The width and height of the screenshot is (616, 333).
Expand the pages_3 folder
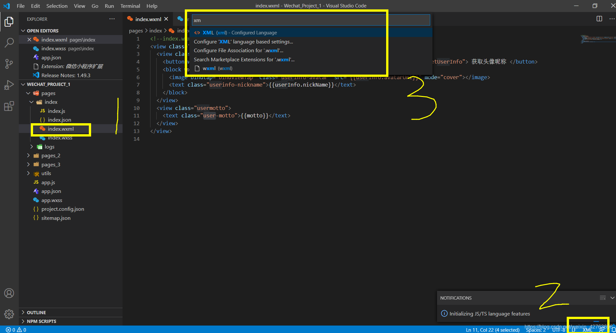click(29, 164)
